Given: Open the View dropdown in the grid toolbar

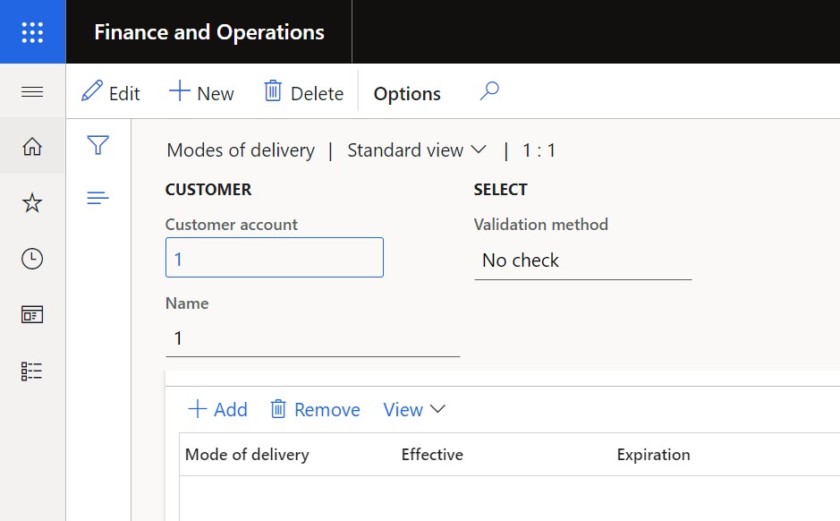Looking at the screenshot, I should click(x=413, y=409).
